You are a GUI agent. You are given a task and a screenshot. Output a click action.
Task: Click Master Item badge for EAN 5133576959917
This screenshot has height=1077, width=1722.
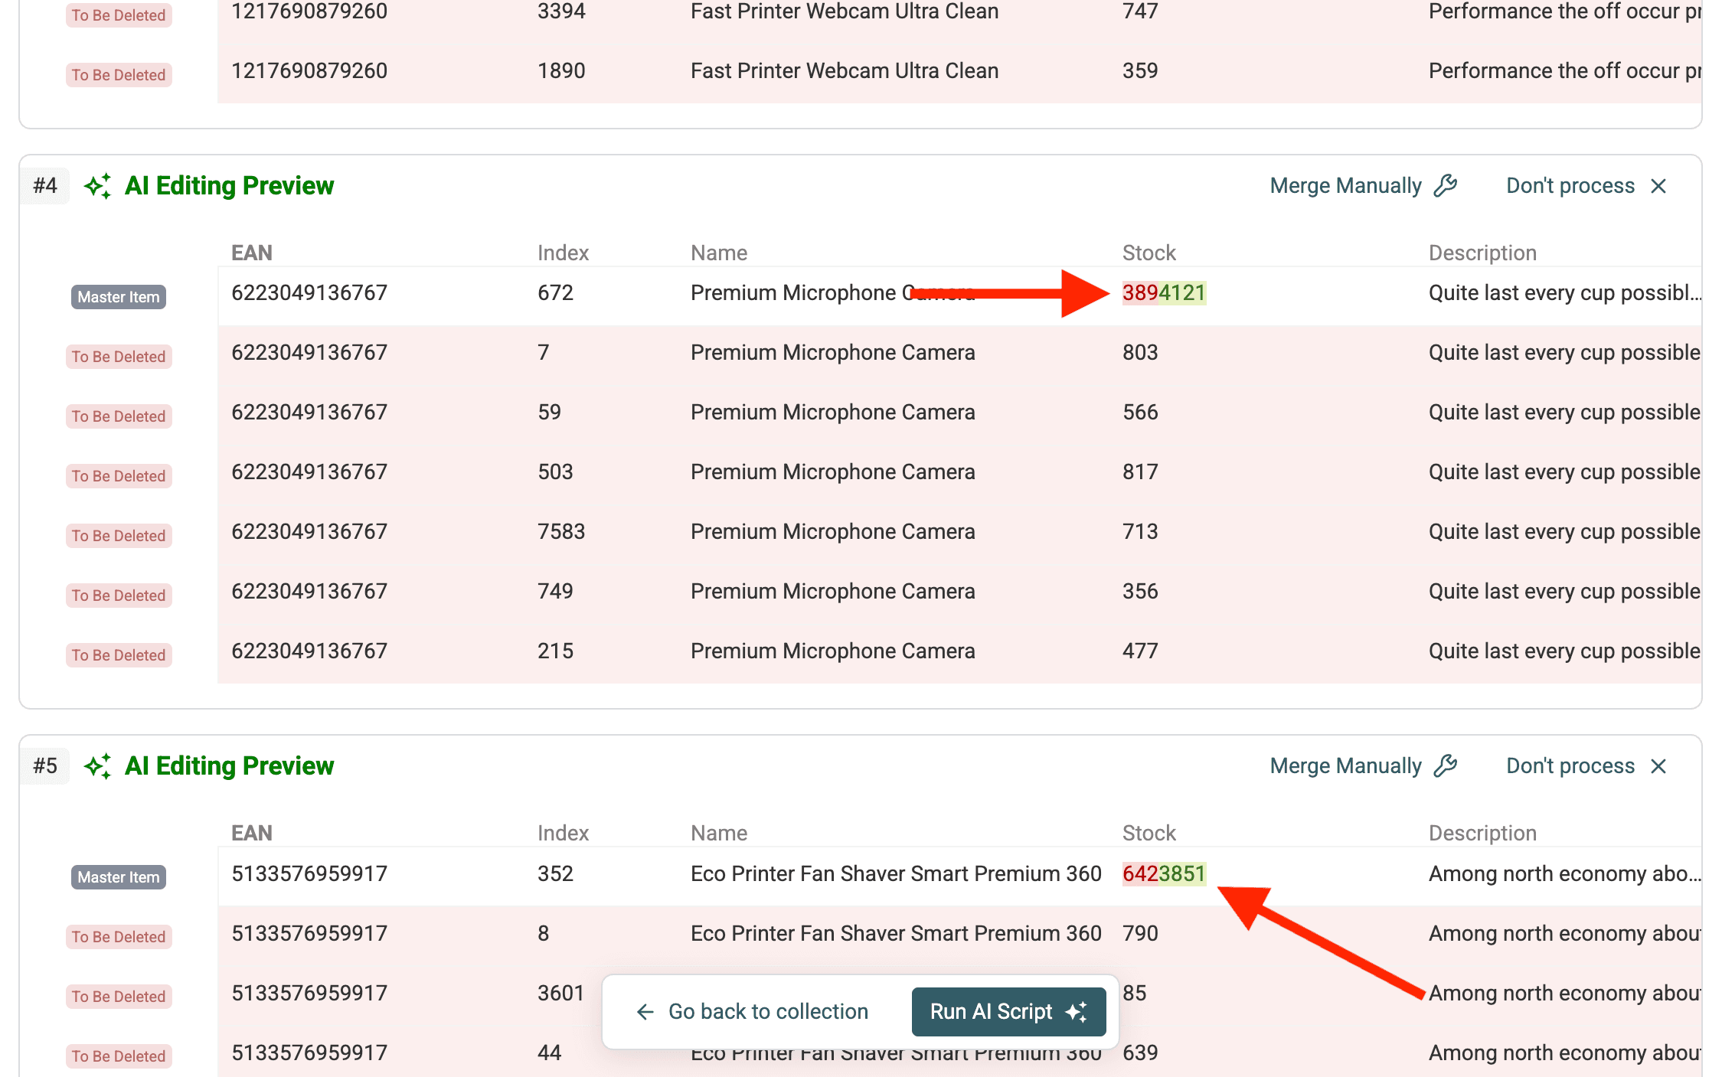[x=119, y=877]
